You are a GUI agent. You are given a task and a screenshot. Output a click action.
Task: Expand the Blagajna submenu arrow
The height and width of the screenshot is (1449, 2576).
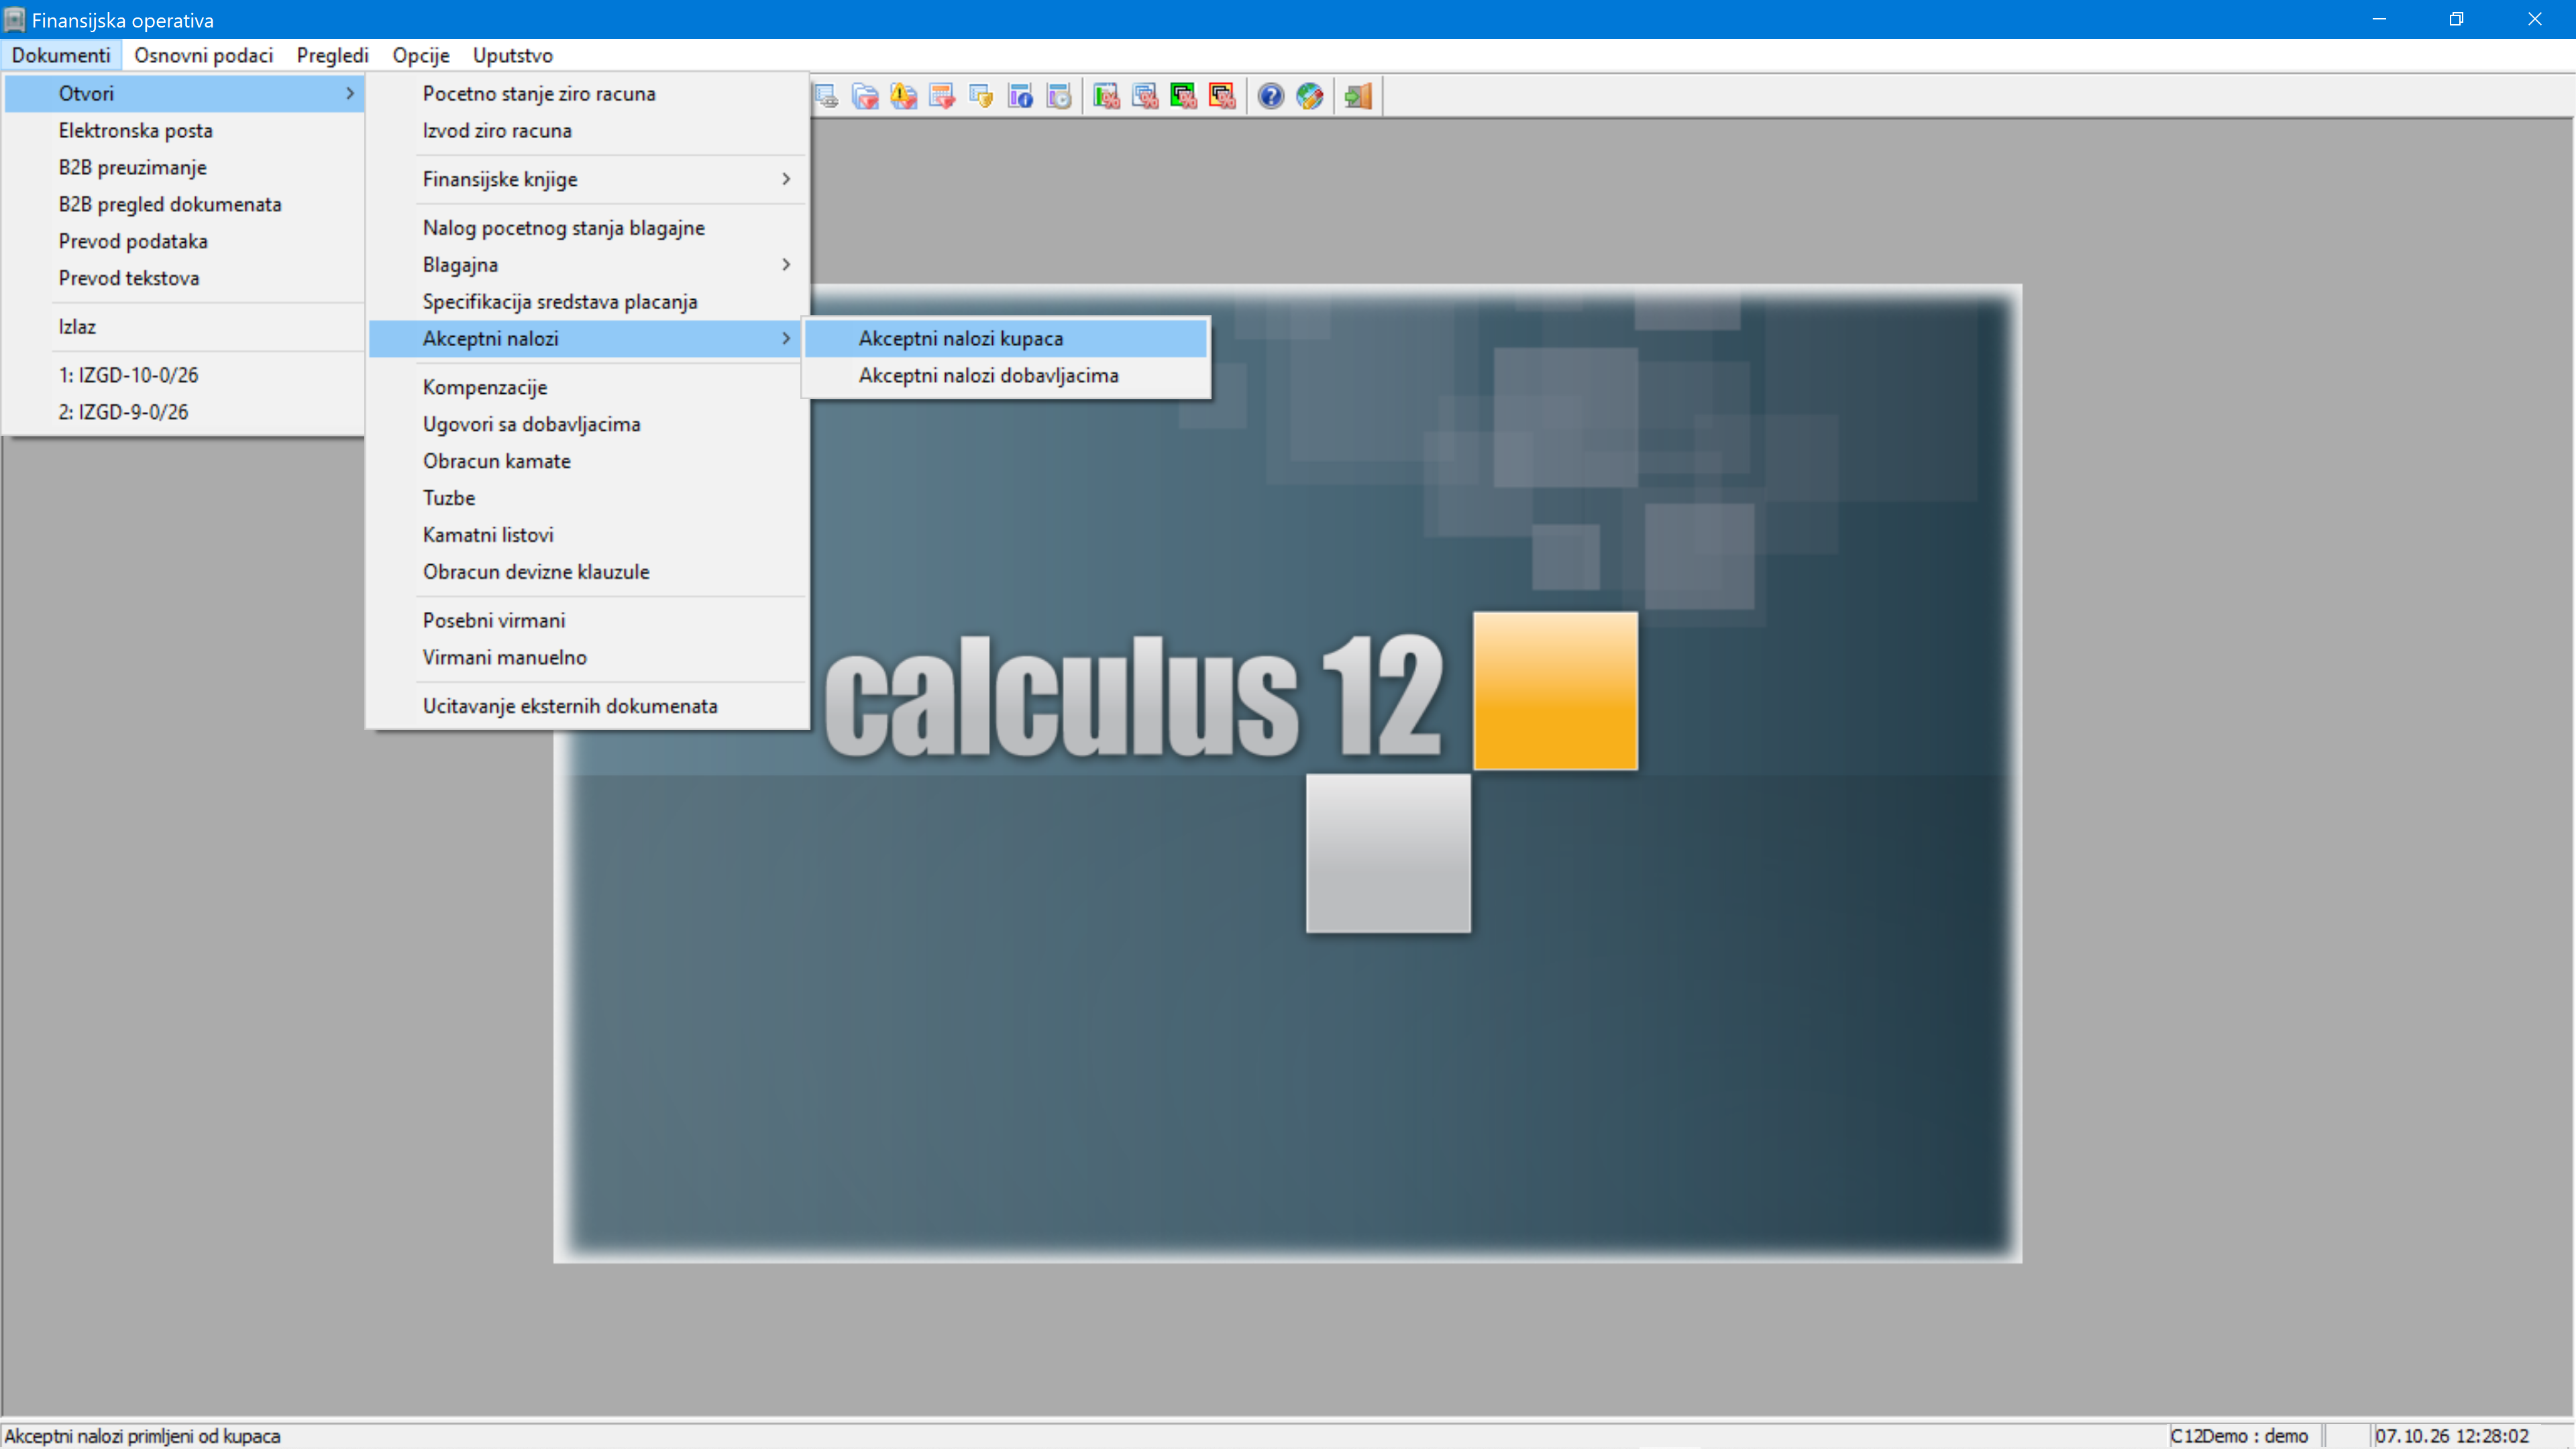coord(786,265)
